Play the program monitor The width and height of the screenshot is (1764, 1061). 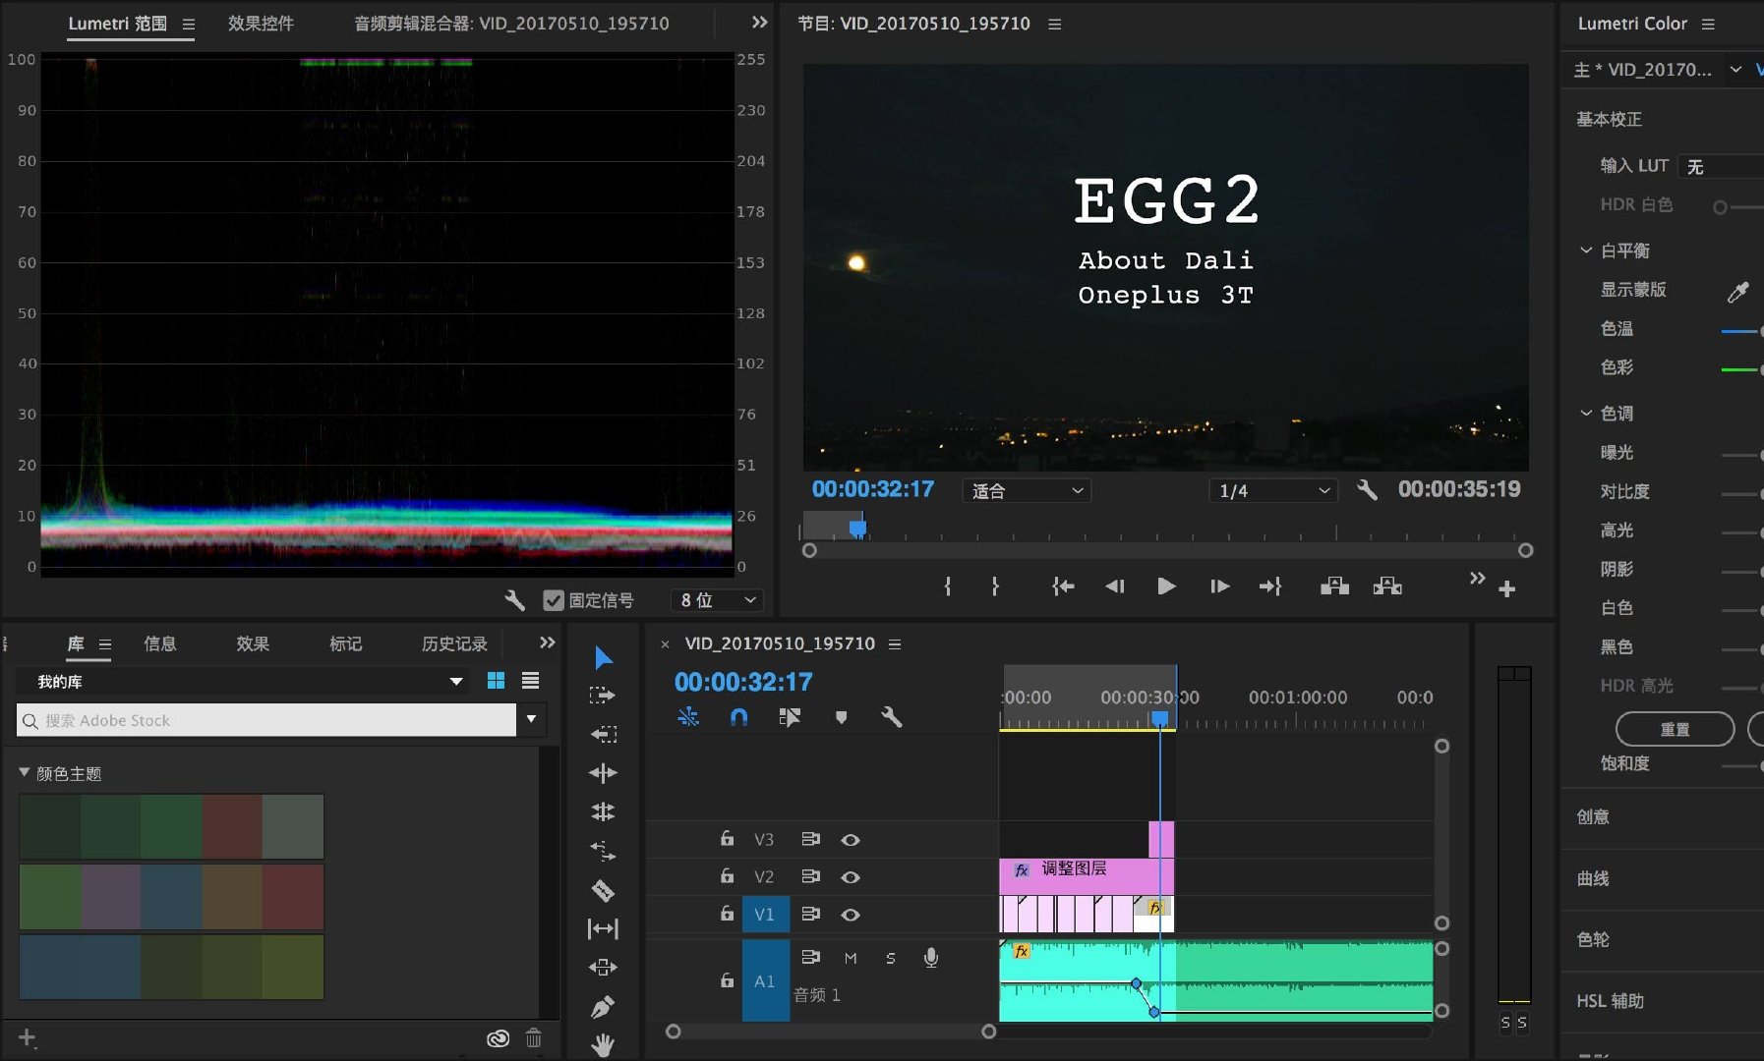(x=1166, y=586)
